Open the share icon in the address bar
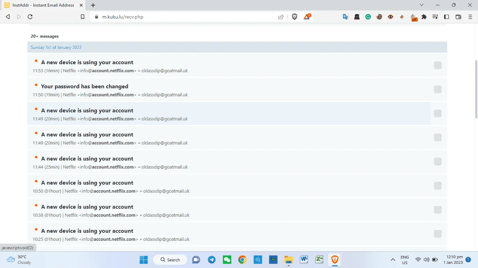 point(281,17)
